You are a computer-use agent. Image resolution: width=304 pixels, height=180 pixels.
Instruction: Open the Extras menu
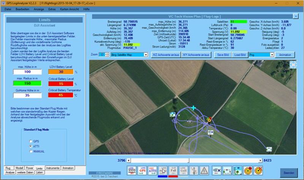52,9
